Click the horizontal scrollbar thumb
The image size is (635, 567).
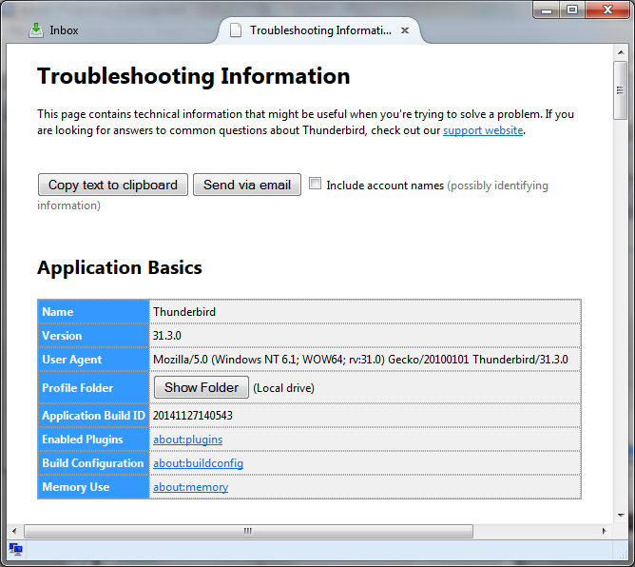248,531
